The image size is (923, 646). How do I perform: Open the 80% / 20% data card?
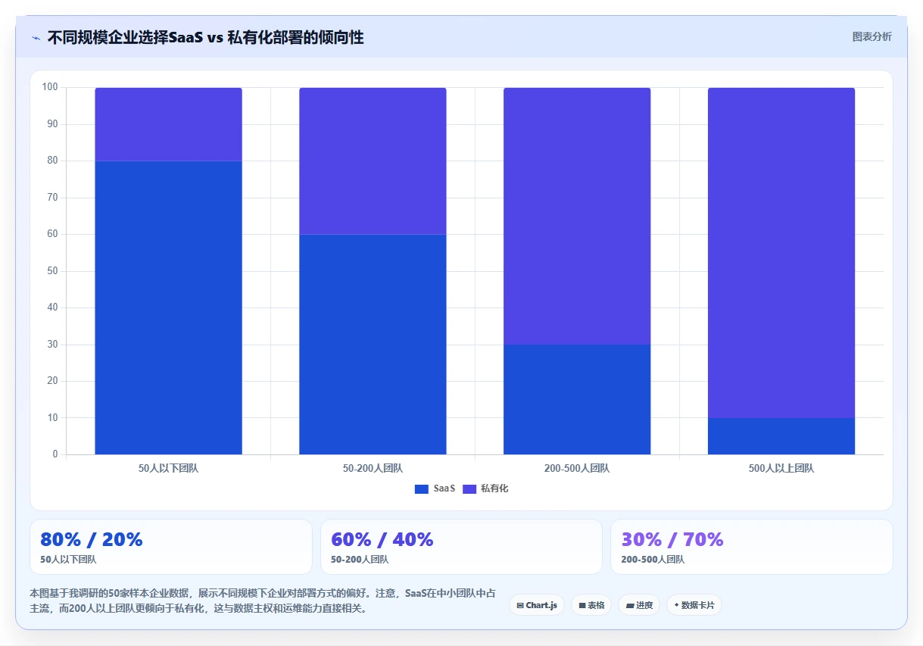(x=171, y=547)
